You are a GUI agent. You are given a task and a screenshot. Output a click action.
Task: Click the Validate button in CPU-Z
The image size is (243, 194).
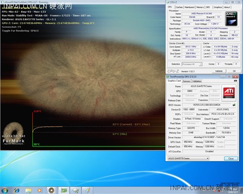click(219, 71)
